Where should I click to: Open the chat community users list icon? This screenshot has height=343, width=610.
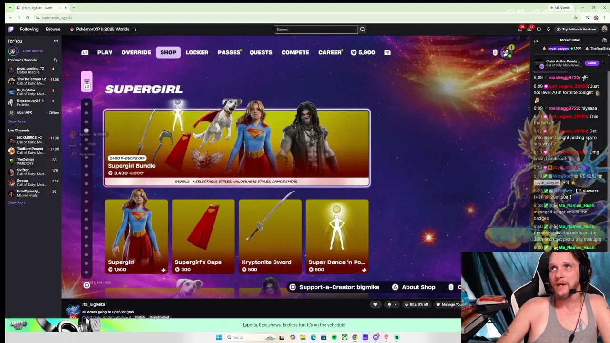point(604,40)
